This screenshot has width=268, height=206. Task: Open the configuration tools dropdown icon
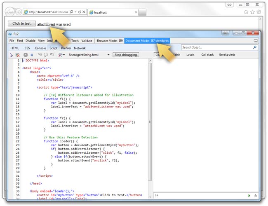pyautogui.click(x=61, y=55)
